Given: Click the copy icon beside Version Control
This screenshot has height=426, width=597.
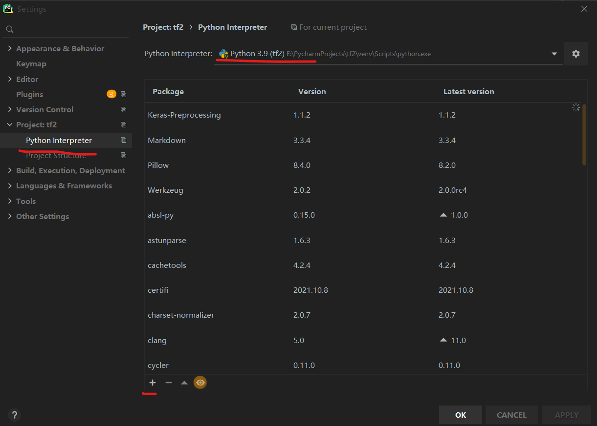Looking at the screenshot, I should click(x=123, y=110).
